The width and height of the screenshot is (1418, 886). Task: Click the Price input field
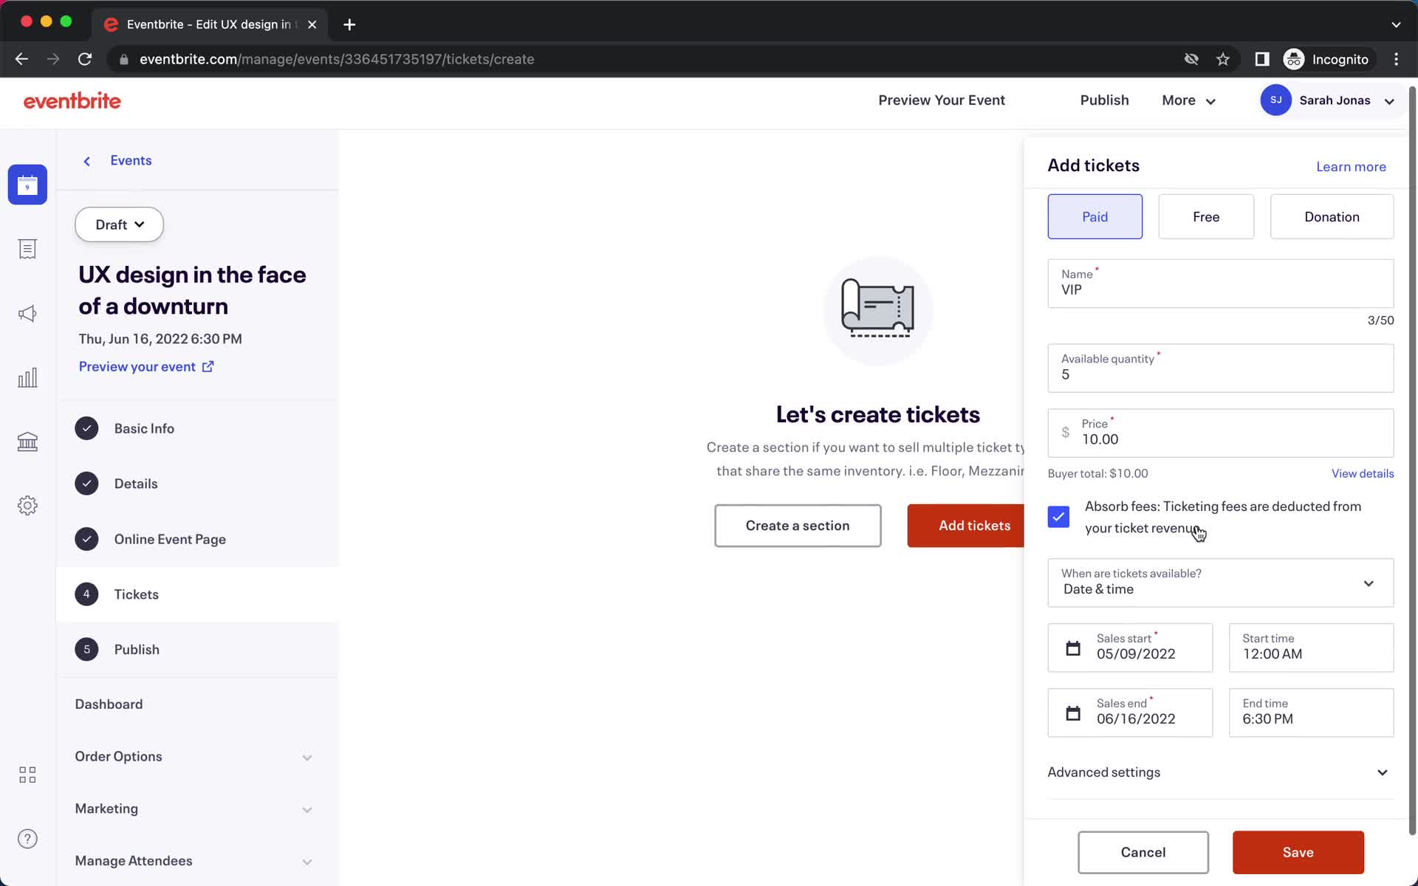point(1220,433)
